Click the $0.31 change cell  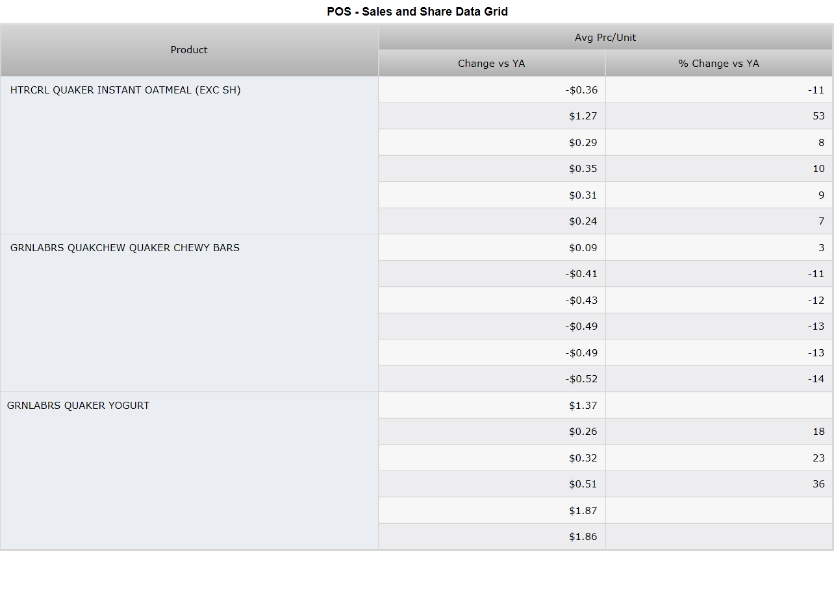click(x=492, y=195)
